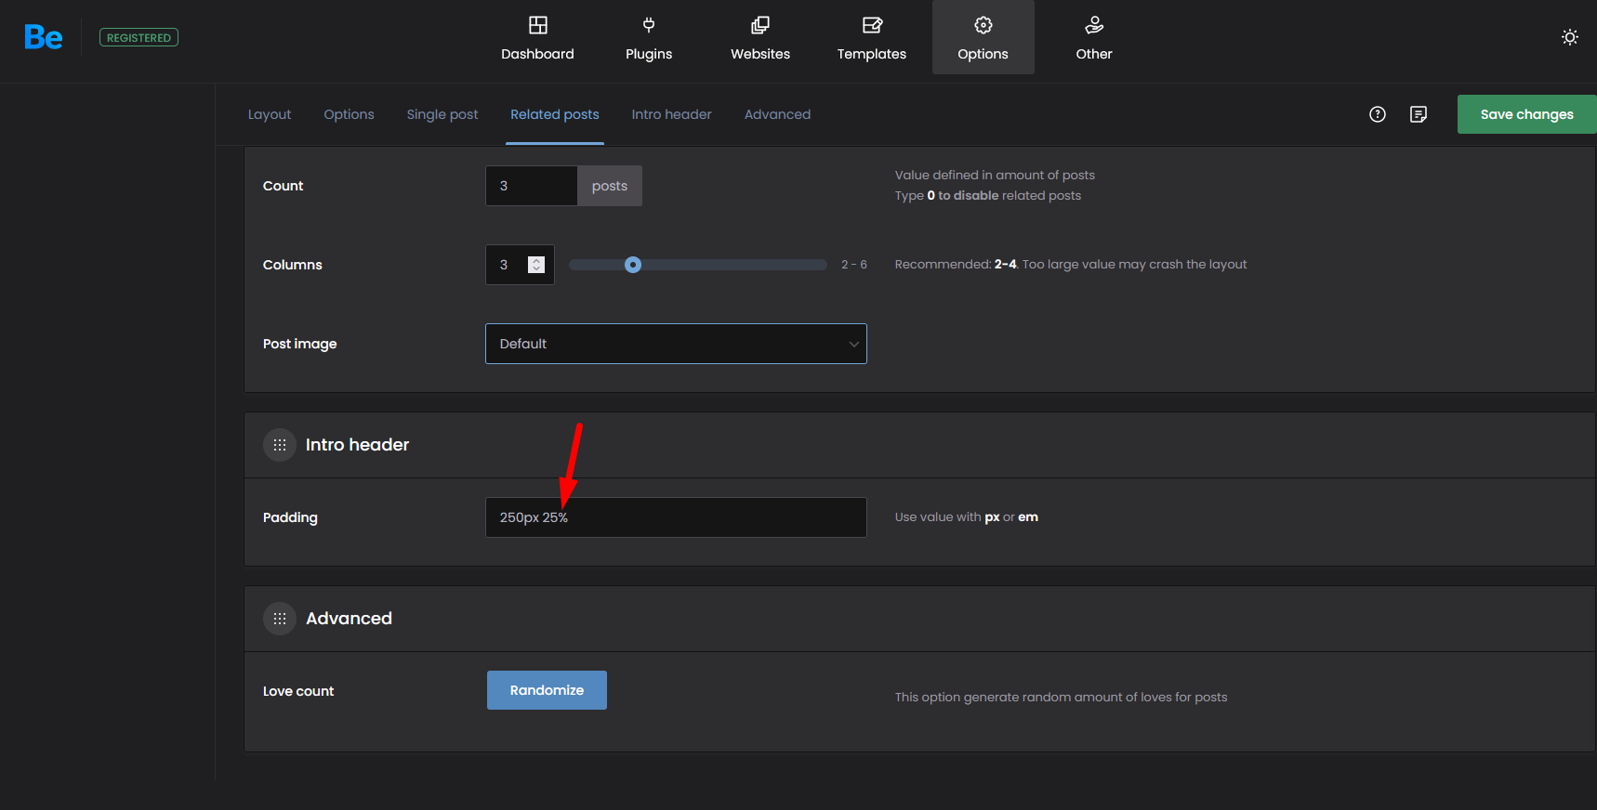Screen dimensions: 1597x810
Task: Switch to the Advanced tab
Action: [x=777, y=114]
